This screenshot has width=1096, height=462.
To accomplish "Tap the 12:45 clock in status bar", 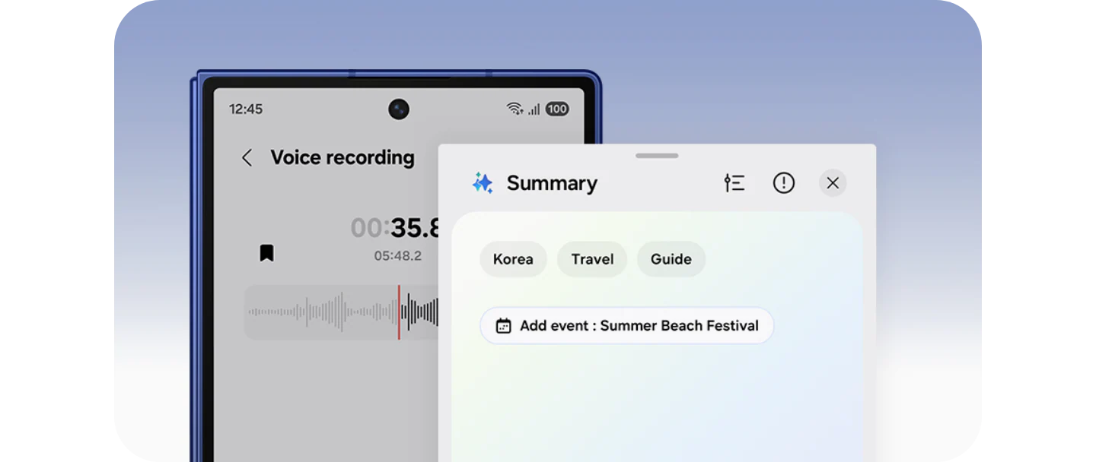I will tap(246, 109).
